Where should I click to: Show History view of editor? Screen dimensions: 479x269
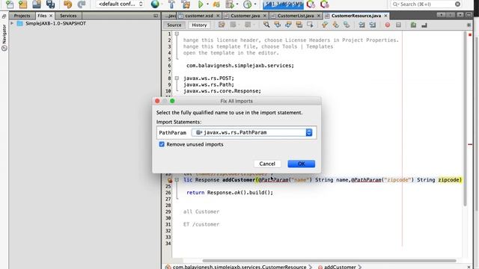tap(199, 25)
